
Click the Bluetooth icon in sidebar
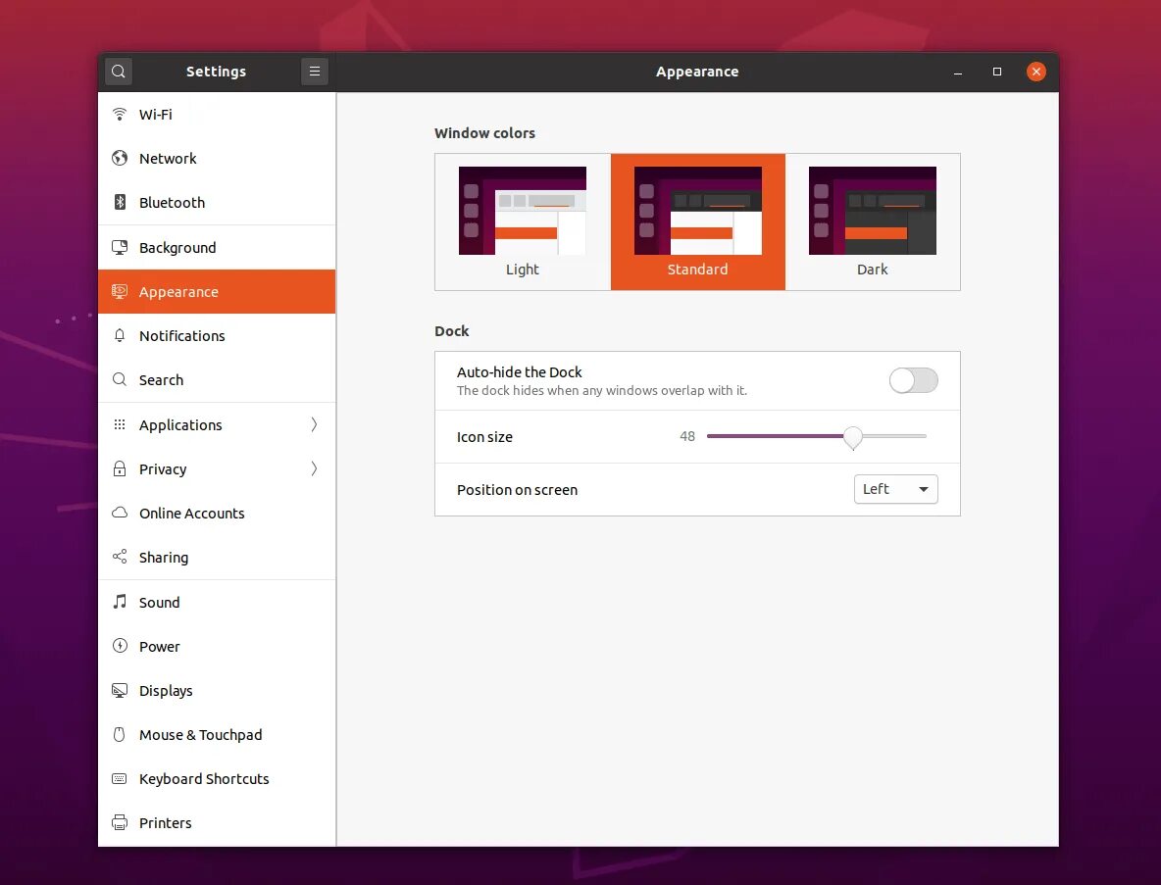click(120, 202)
